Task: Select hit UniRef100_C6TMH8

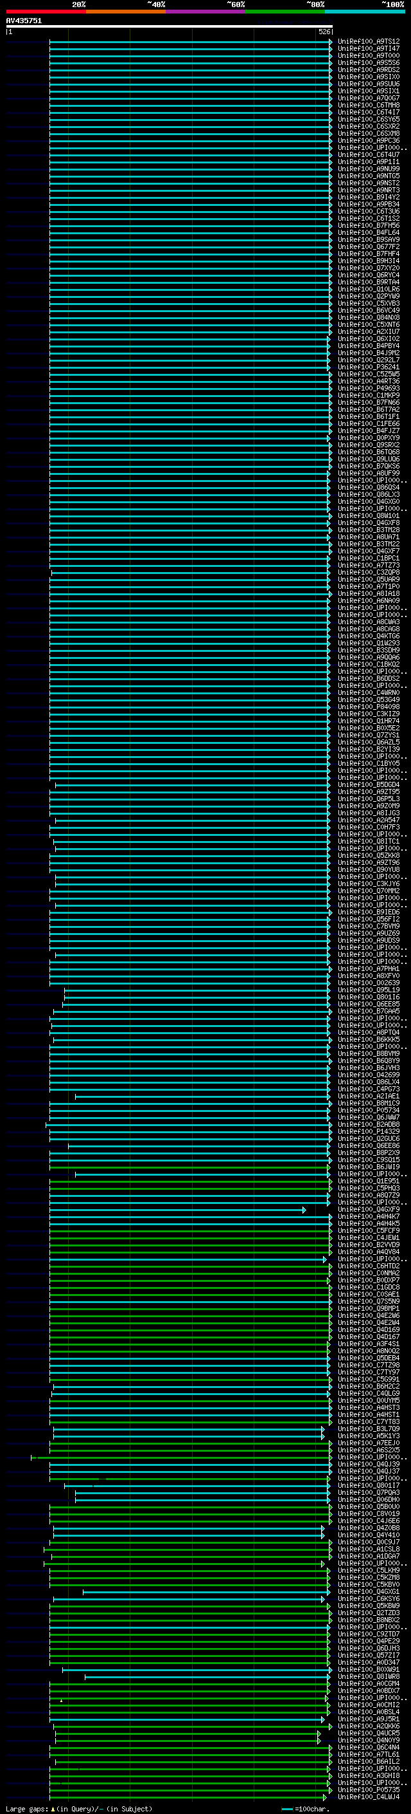Action: 369,105
